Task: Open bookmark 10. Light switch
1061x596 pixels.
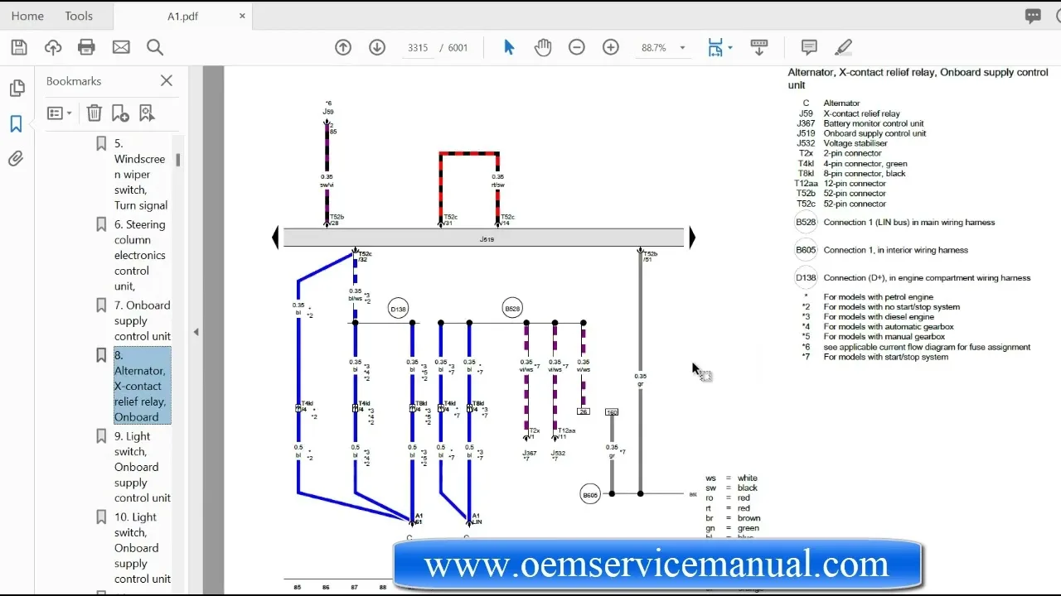Action: click(x=143, y=547)
